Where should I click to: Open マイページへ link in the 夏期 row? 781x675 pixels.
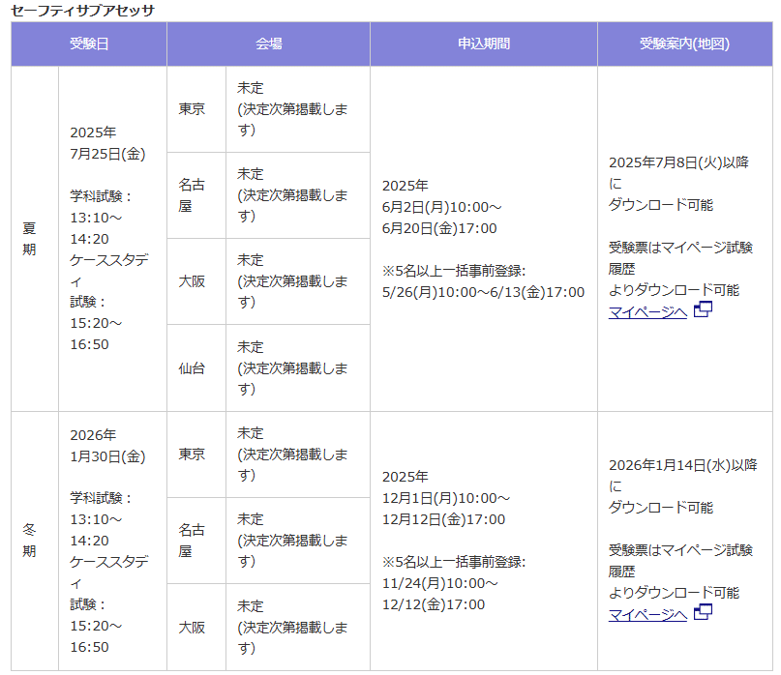(x=646, y=311)
